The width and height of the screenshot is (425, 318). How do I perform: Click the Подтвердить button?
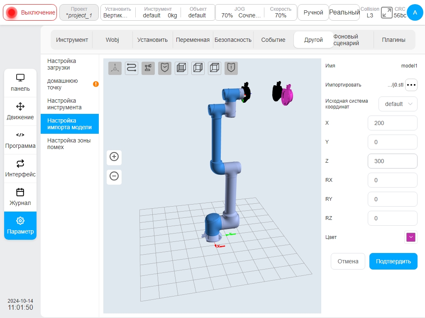coord(393,261)
